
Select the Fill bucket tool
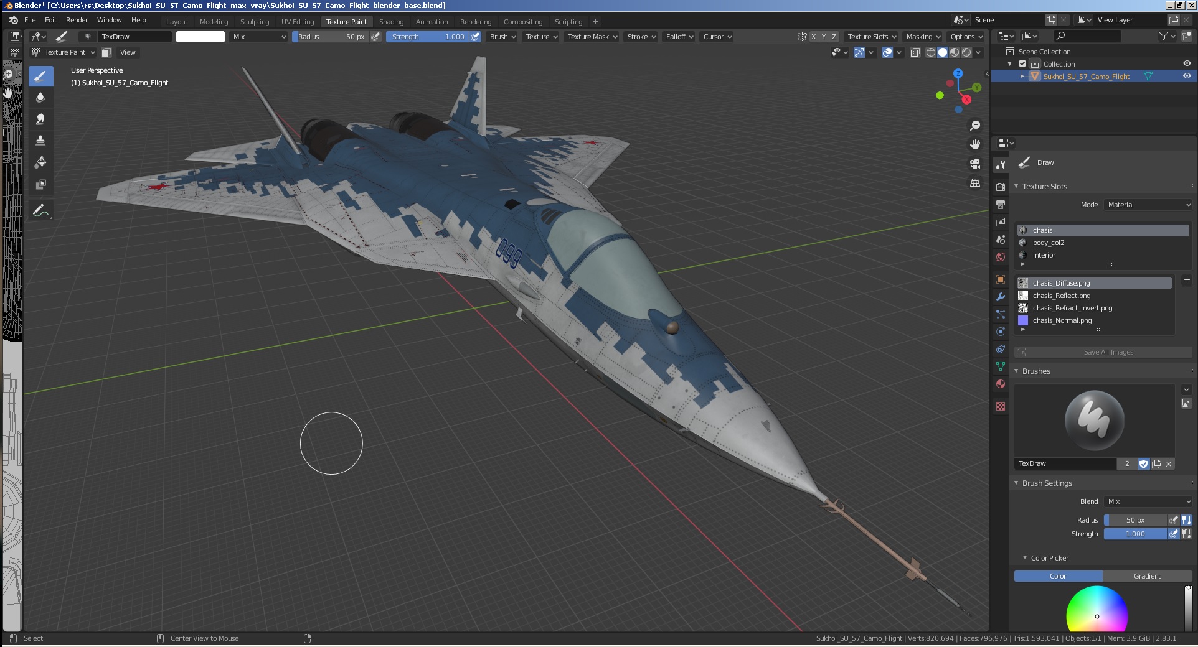click(x=40, y=162)
